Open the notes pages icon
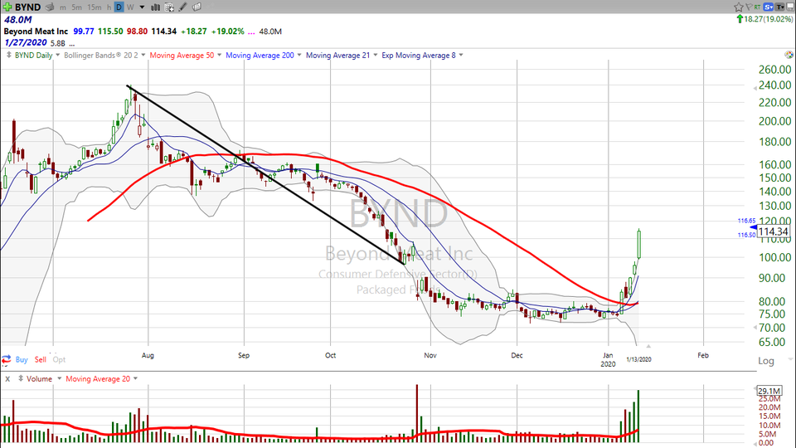 point(197,7)
